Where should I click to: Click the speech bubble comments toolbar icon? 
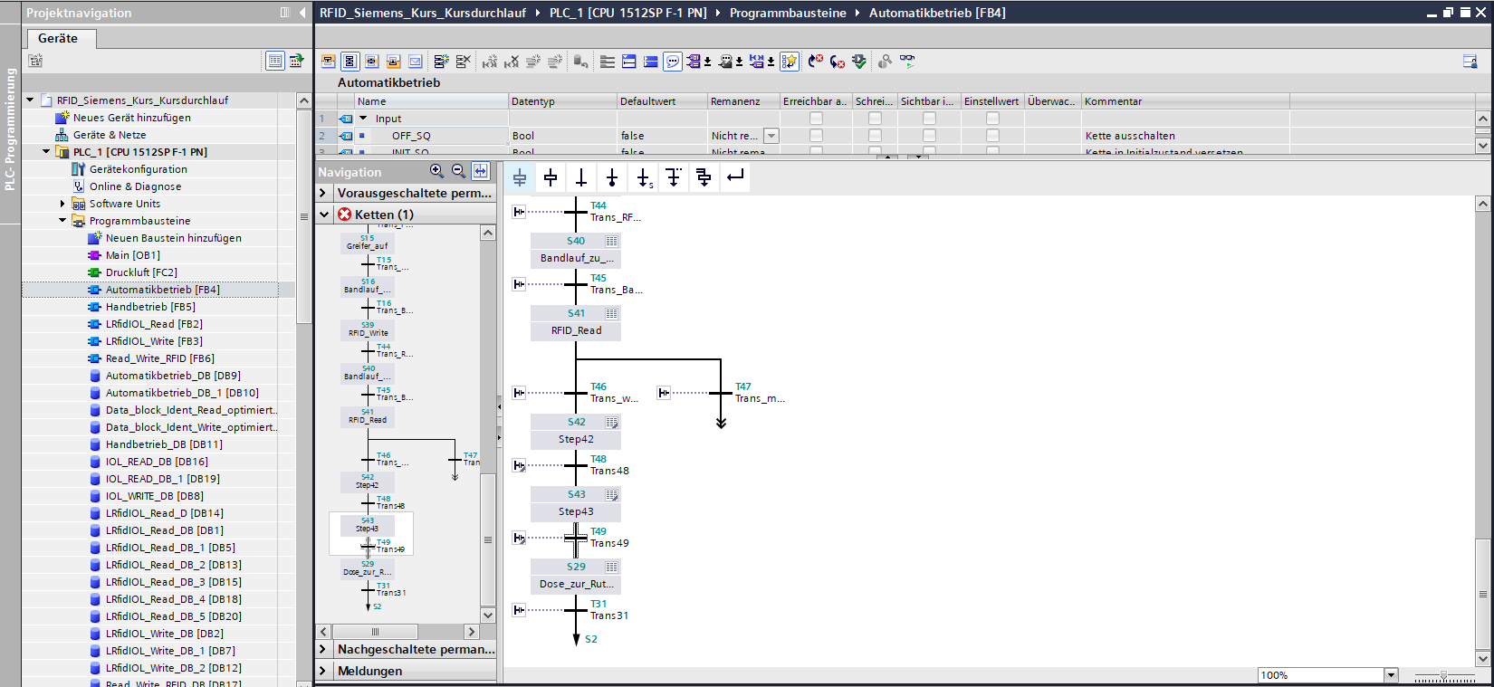[x=673, y=62]
